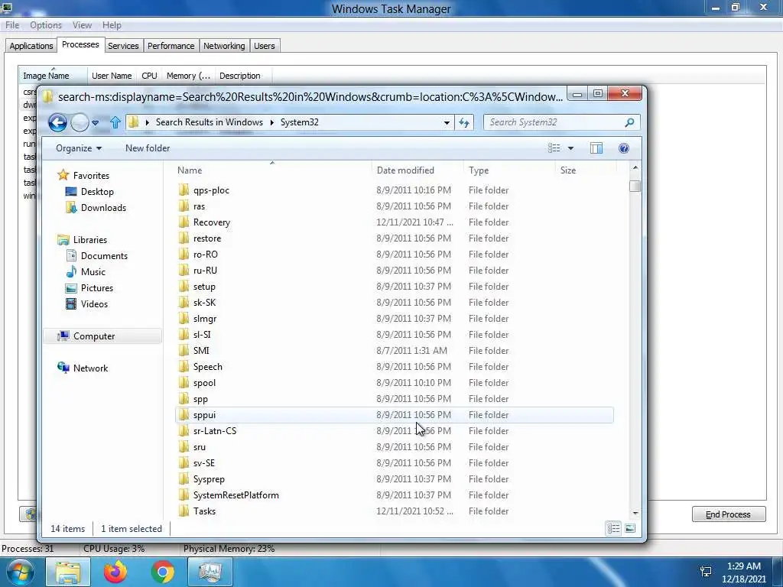The width and height of the screenshot is (783, 587).
Task: Click the Forward navigation arrow in Explorer
Action: [80, 122]
